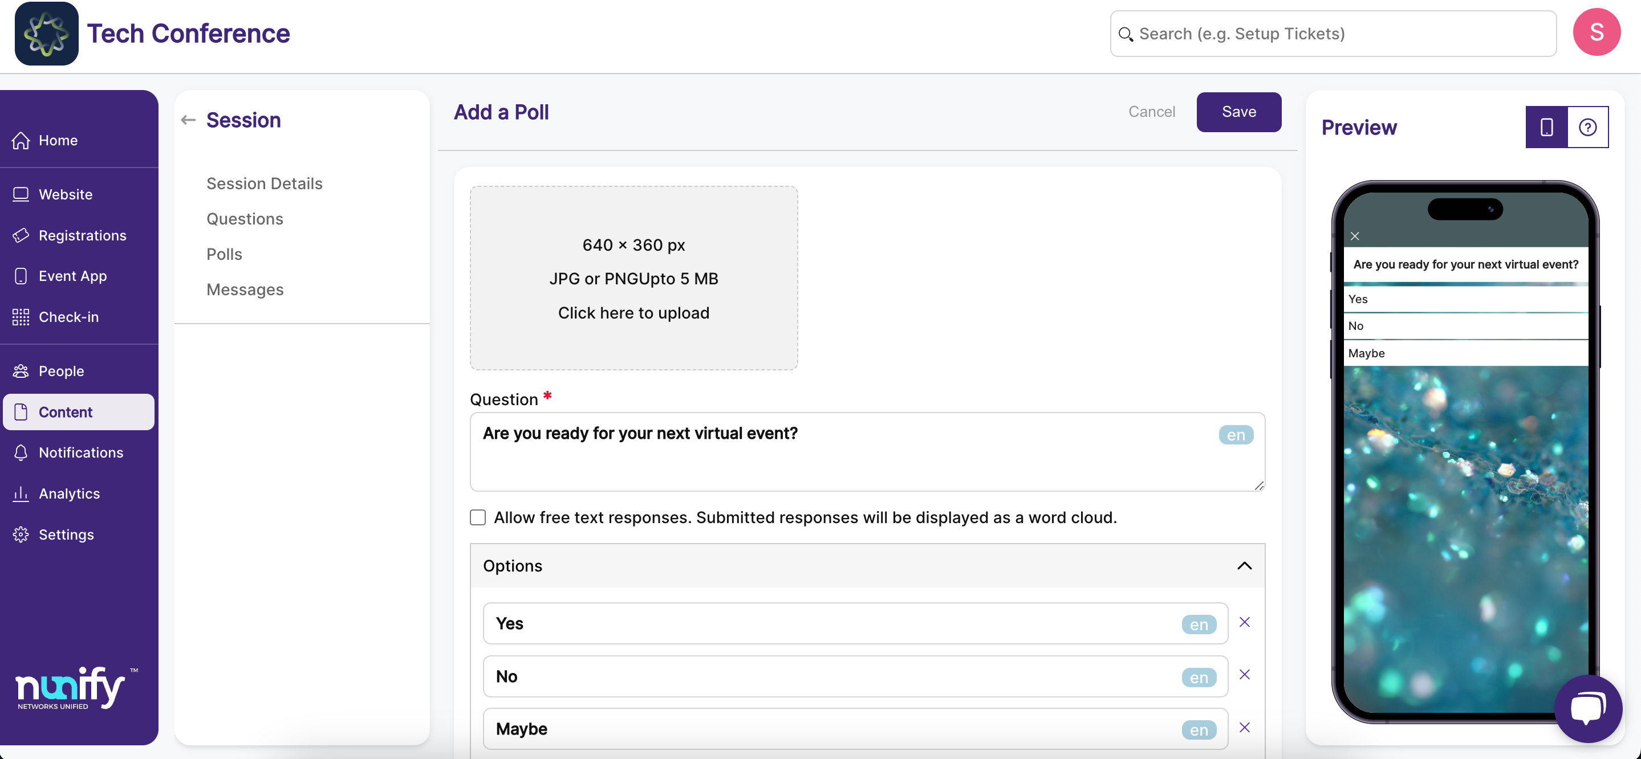
Task: Click the image upload area
Action: click(x=633, y=278)
